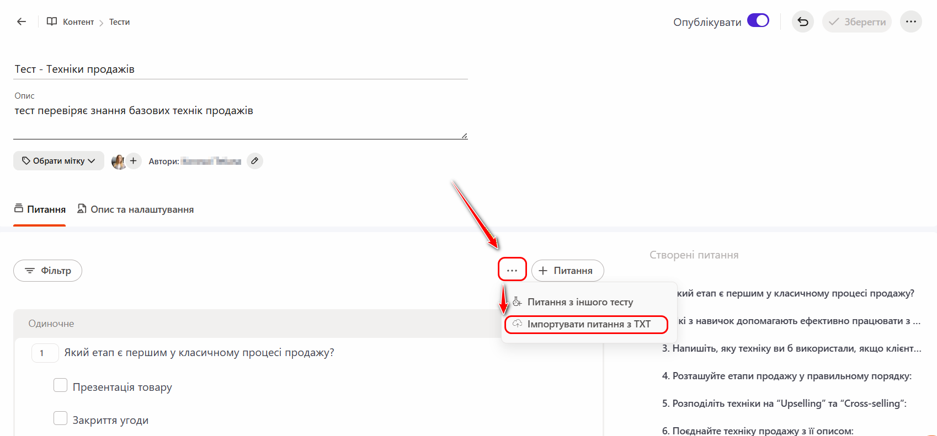Choose Імпортувати питання з TXT option
937x436 pixels.
(x=588, y=324)
